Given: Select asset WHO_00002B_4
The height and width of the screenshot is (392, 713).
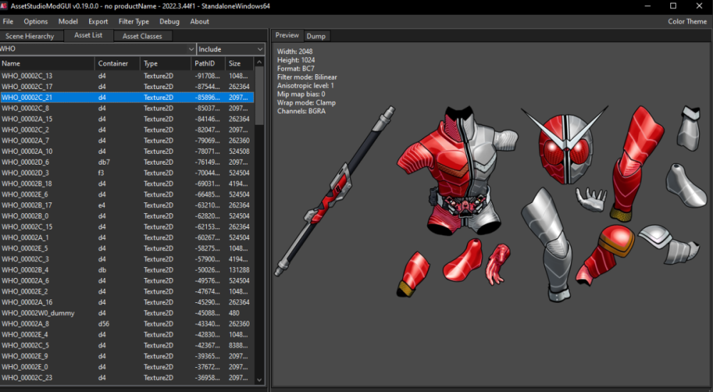Looking at the screenshot, I should (127, 269).
